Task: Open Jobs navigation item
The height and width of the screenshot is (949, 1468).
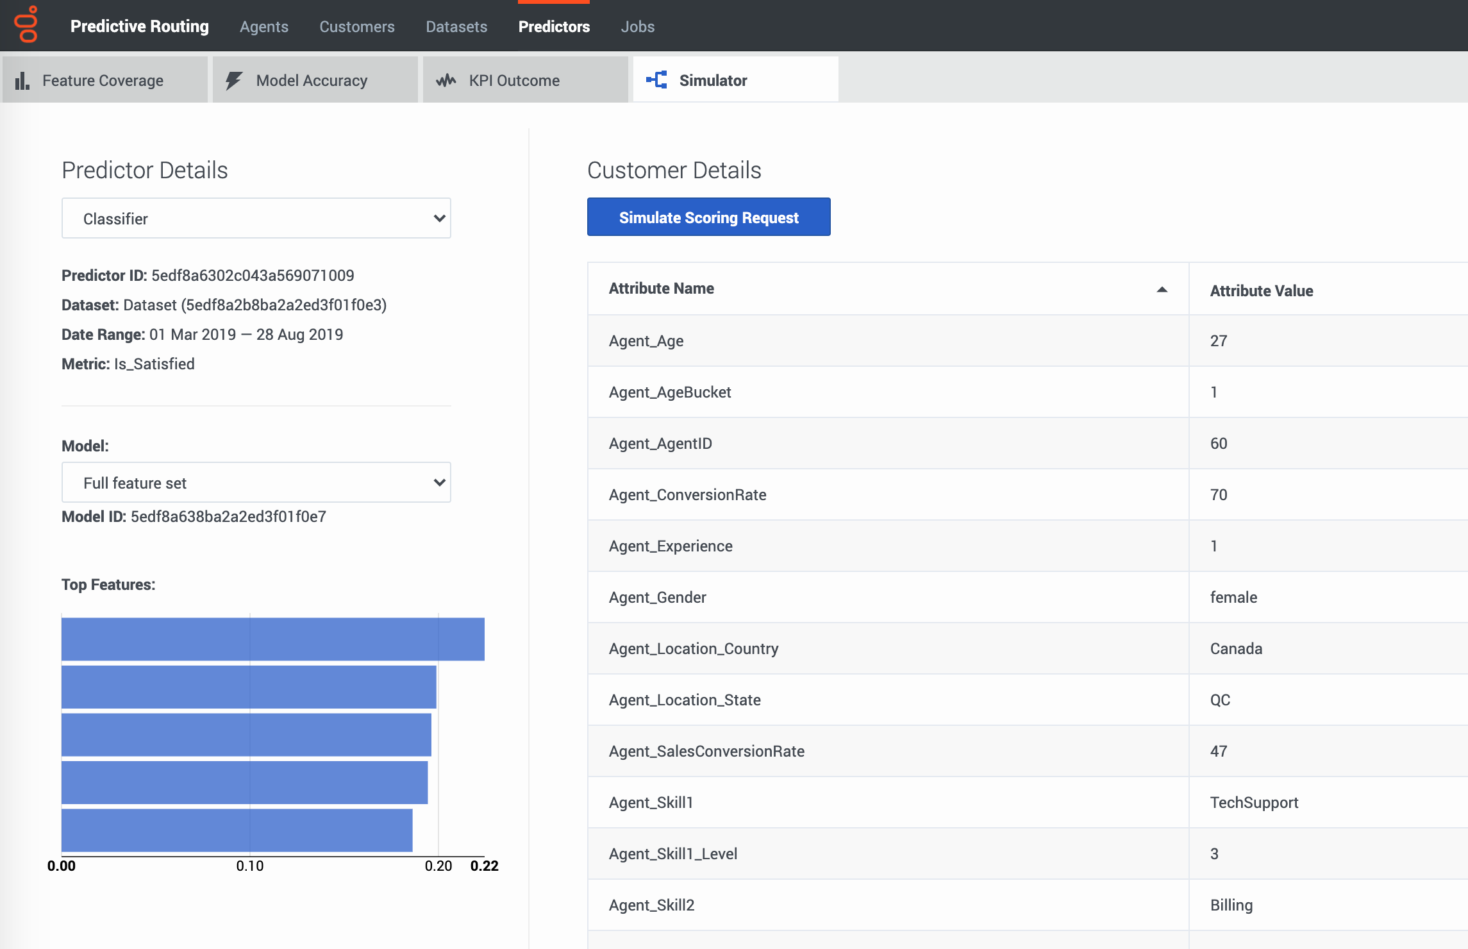Action: pyautogui.click(x=638, y=26)
